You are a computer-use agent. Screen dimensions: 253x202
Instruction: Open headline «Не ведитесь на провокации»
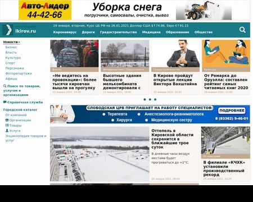pos(74,82)
